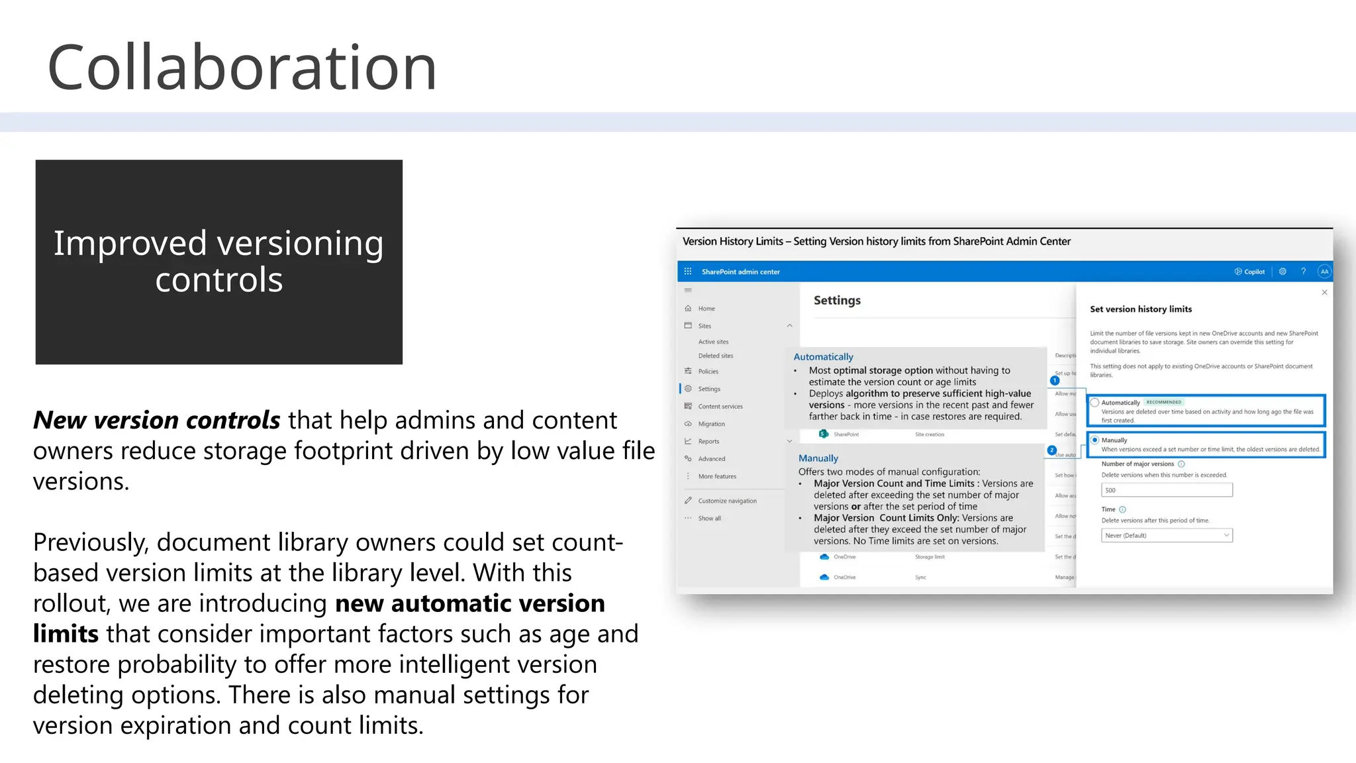Viewport: 1356px width, 763px height.
Task: Click the 'Settings' page heading
Action: [x=837, y=300]
